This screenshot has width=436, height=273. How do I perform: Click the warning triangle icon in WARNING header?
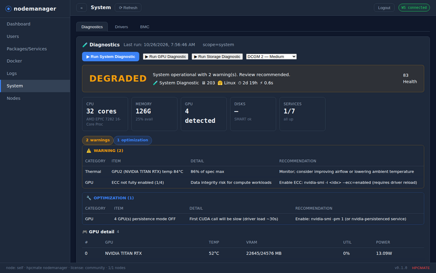(89, 151)
